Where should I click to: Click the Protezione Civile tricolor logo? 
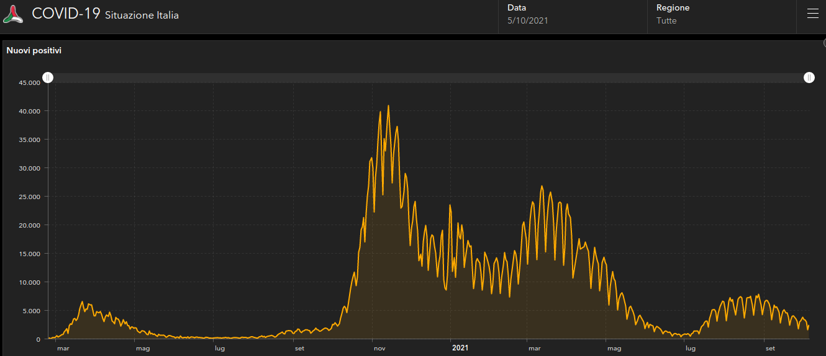point(13,14)
